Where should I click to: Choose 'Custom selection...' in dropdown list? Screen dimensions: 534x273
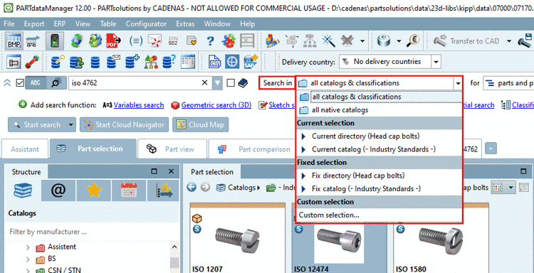379,215
